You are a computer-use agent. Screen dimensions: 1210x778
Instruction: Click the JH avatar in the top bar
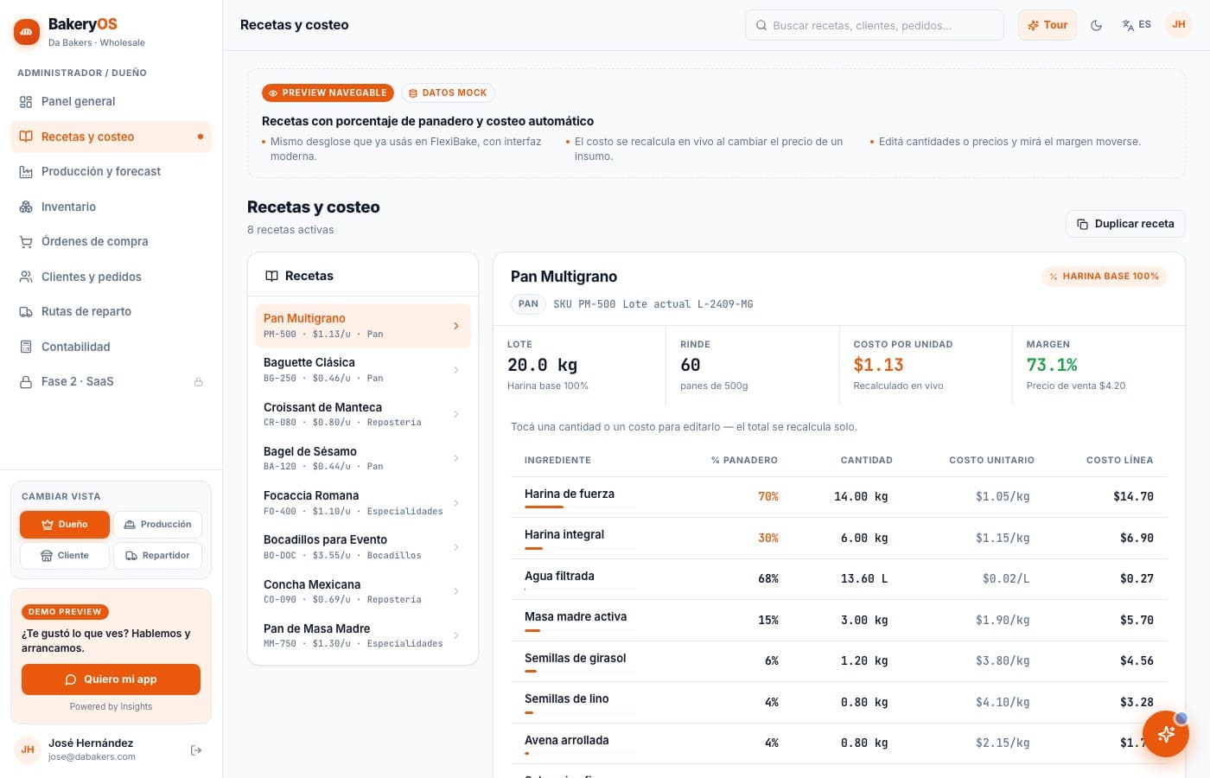[1179, 25]
